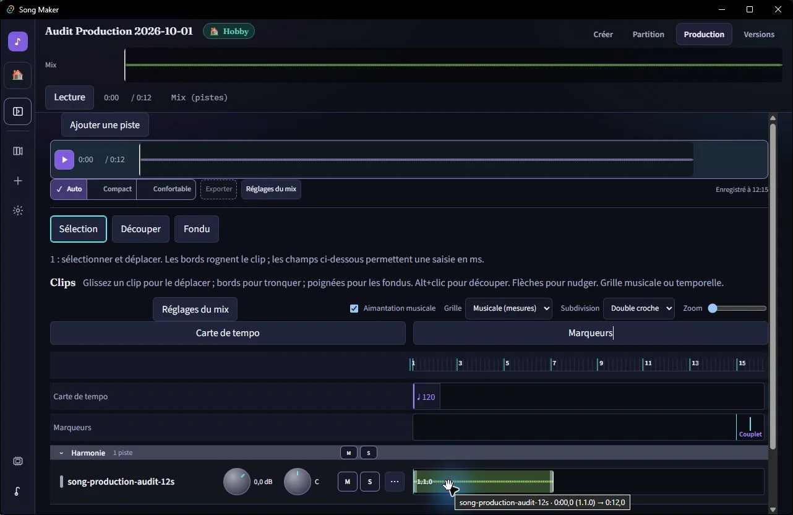
Task: Mute the Harmonie group
Action: [x=349, y=453]
